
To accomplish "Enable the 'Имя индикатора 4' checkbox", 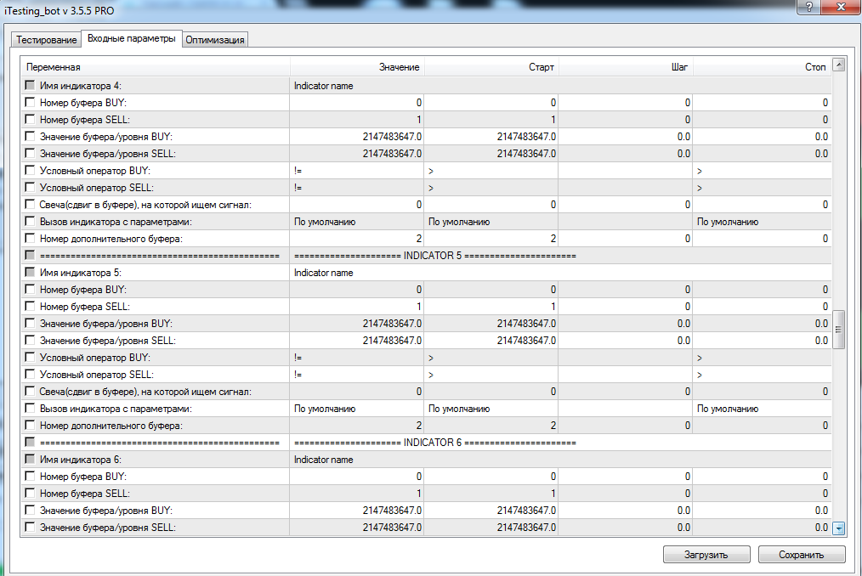I will coord(31,86).
